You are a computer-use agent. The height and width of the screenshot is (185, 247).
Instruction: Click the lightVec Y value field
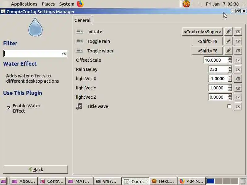218,88
